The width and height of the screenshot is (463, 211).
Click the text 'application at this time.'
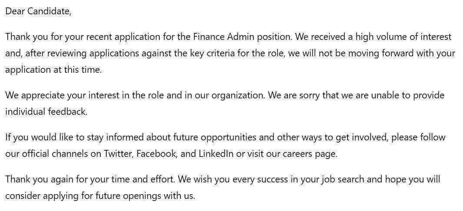click(53, 70)
